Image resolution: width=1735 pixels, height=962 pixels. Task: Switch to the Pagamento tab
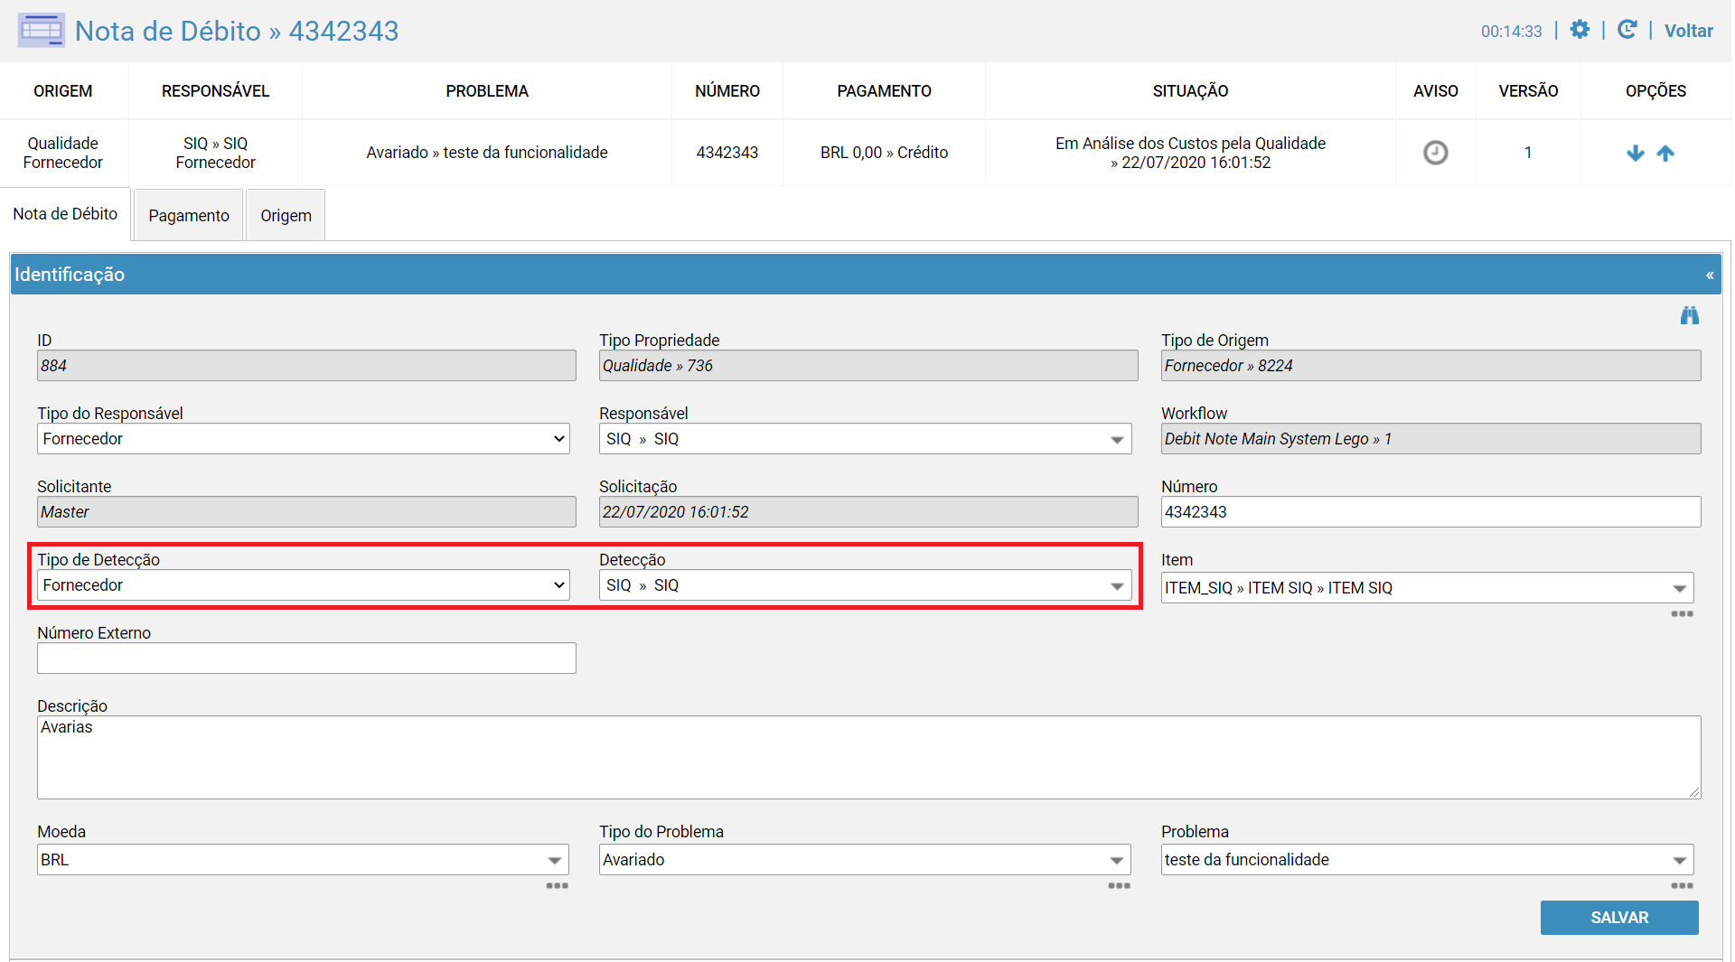189,215
